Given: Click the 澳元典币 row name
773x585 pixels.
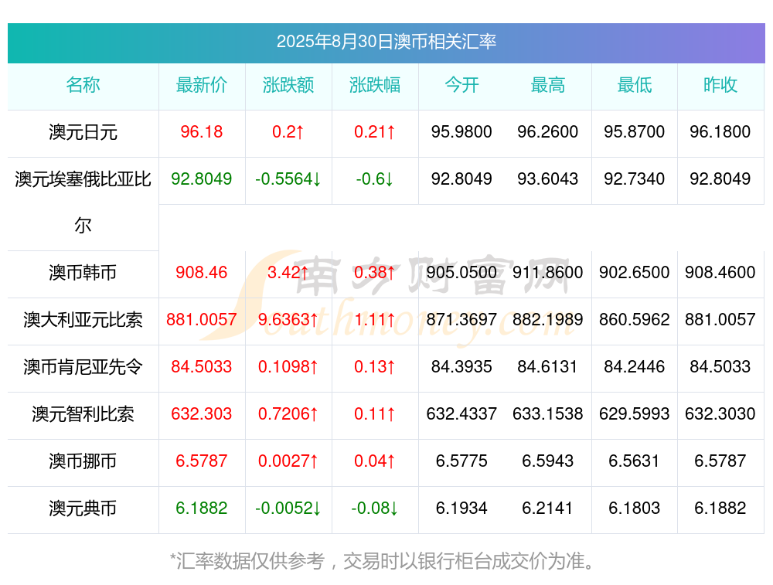Looking at the screenshot, I should [83, 508].
